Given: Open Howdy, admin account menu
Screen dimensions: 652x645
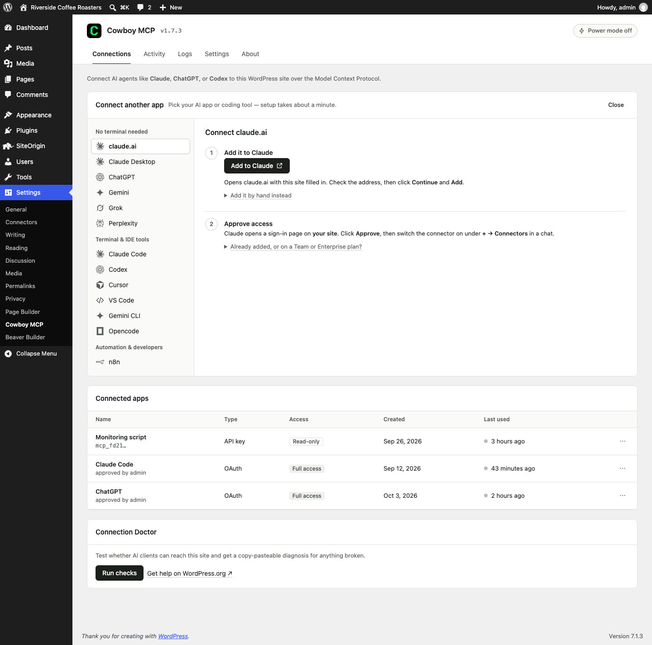Looking at the screenshot, I should pos(622,7).
